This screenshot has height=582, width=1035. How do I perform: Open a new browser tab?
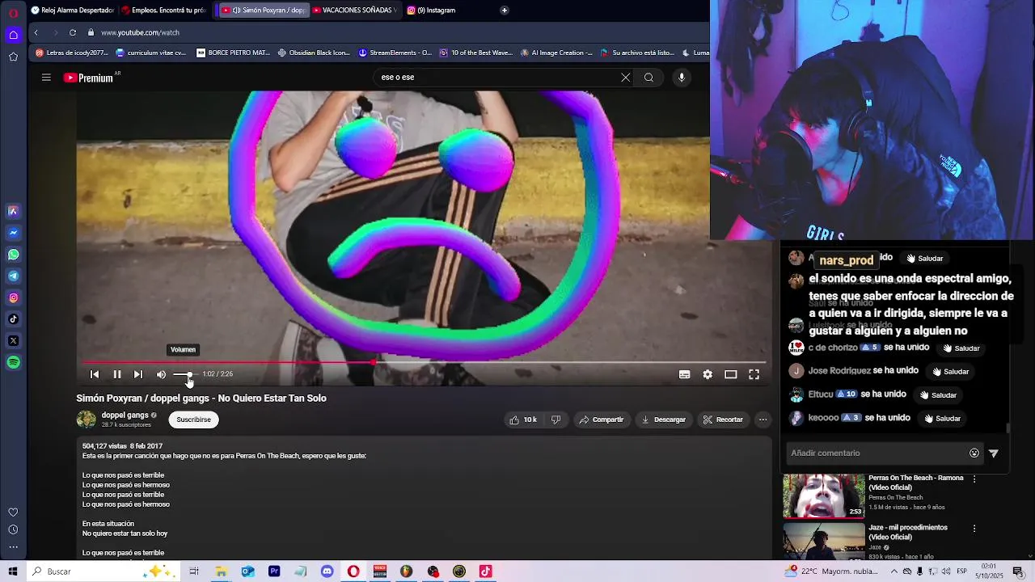[x=505, y=11]
